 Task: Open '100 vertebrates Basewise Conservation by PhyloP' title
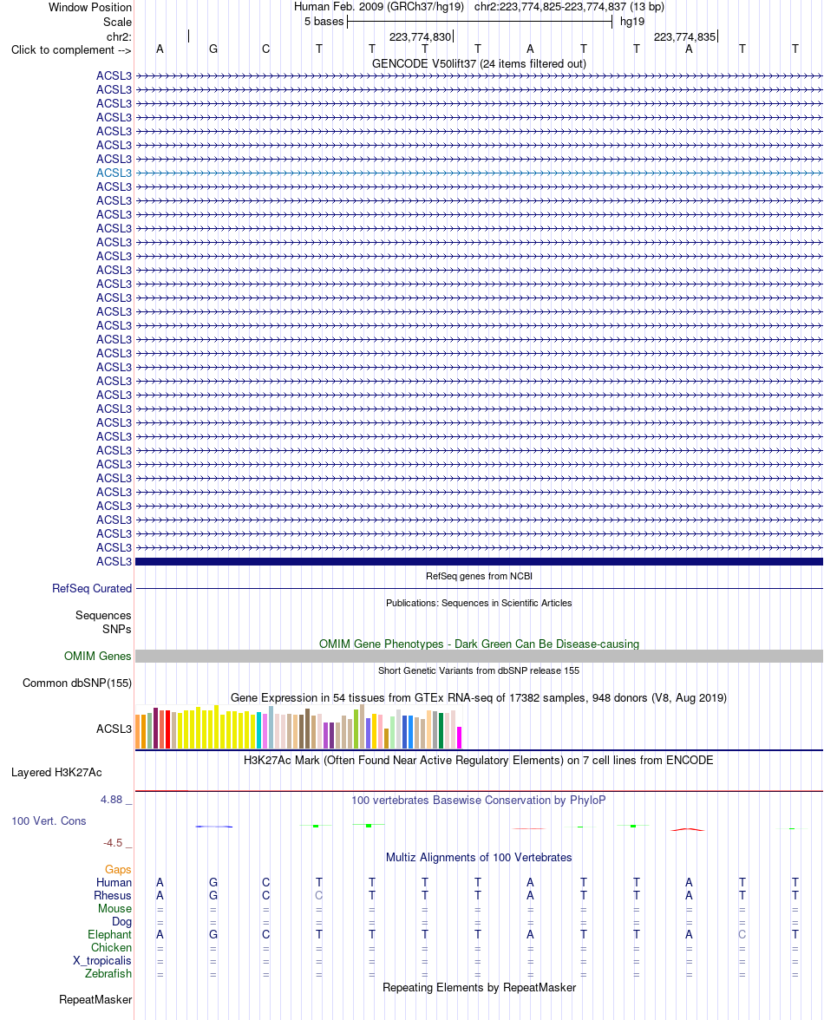pyautogui.click(x=479, y=800)
